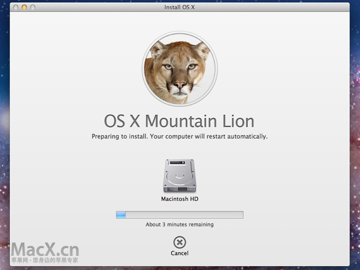Screen dimensions: 360x270
Task: Click the 'OS X Mountain Lion' heading
Action: pos(179,121)
